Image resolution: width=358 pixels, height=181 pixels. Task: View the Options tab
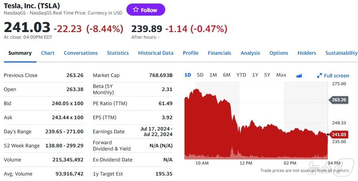tap(279, 53)
